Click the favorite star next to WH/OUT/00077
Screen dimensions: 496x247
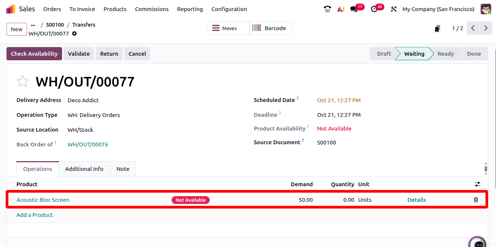tap(23, 81)
